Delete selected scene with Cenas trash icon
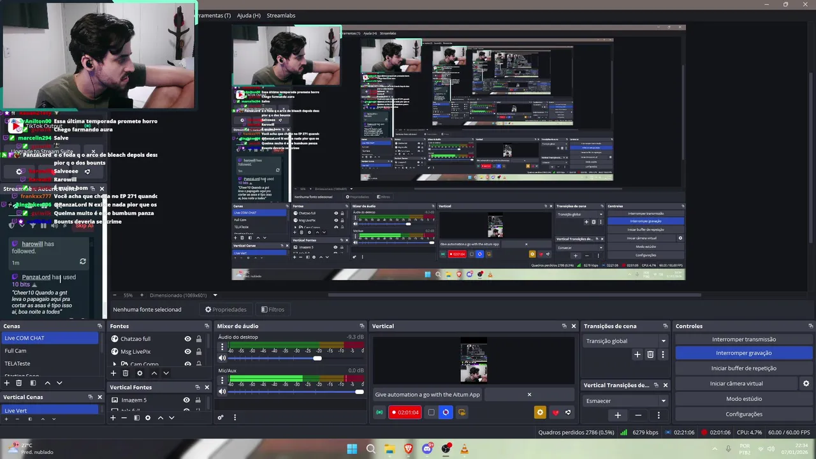This screenshot has width=816, height=459. (19, 383)
